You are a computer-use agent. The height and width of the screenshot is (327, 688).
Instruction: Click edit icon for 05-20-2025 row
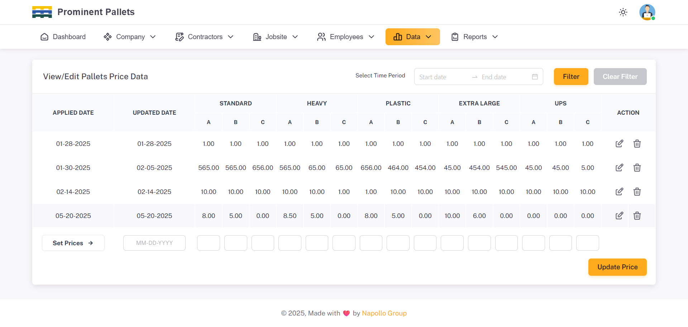(x=619, y=216)
